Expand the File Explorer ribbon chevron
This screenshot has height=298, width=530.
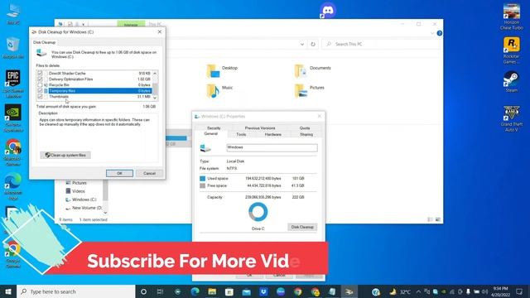[x=432, y=33]
